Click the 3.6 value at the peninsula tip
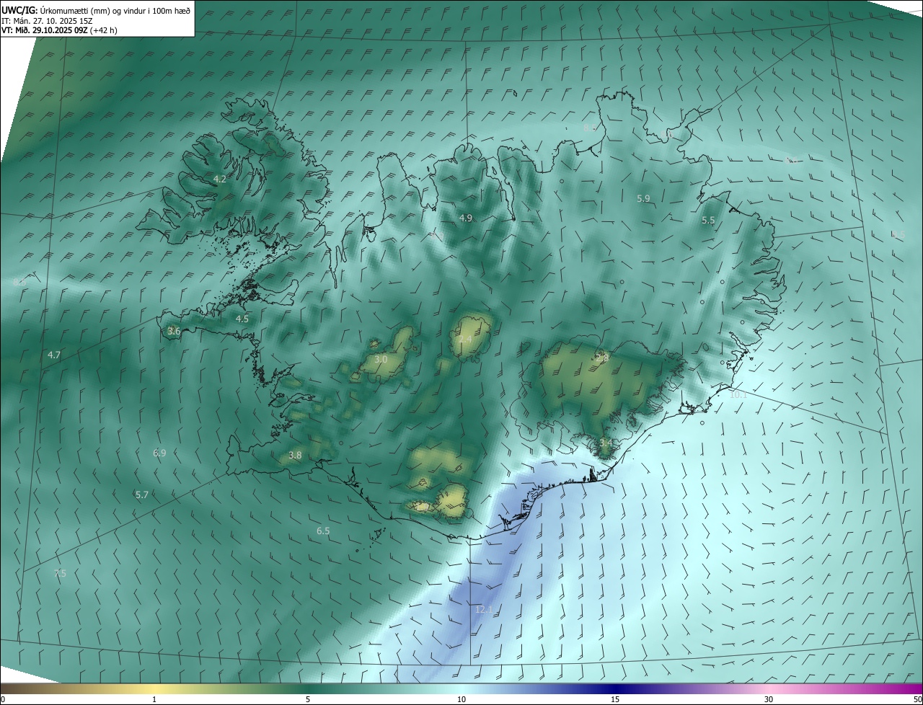The image size is (923, 705). pos(174,331)
